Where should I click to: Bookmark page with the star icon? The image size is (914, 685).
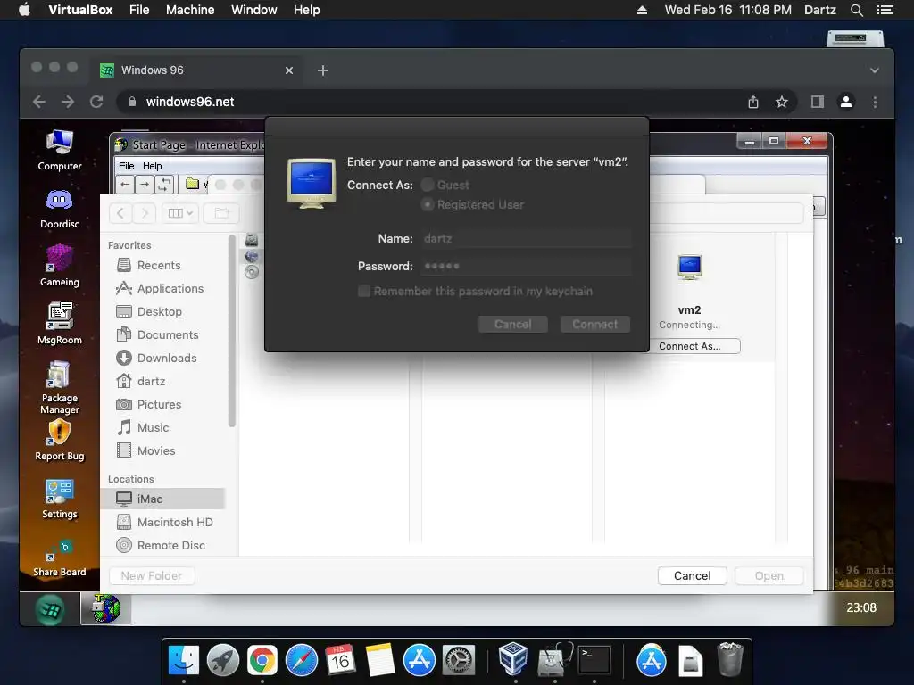click(782, 102)
